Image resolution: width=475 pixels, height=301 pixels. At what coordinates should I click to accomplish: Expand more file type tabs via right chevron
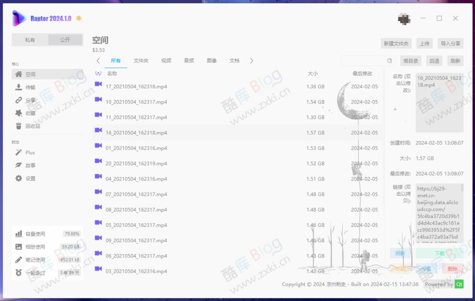252,61
